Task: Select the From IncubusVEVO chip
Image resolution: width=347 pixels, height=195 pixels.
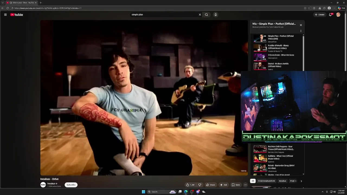Action: (x=266, y=181)
